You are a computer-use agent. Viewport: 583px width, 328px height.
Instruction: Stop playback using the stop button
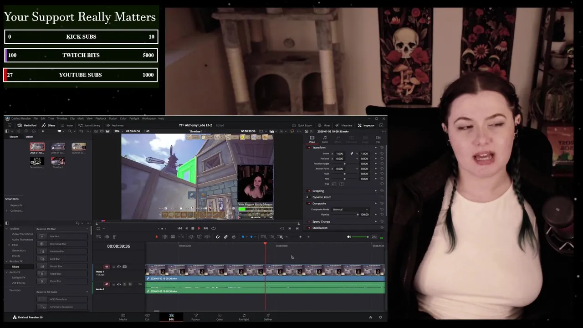pyautogui.click(x=193, y=228)
